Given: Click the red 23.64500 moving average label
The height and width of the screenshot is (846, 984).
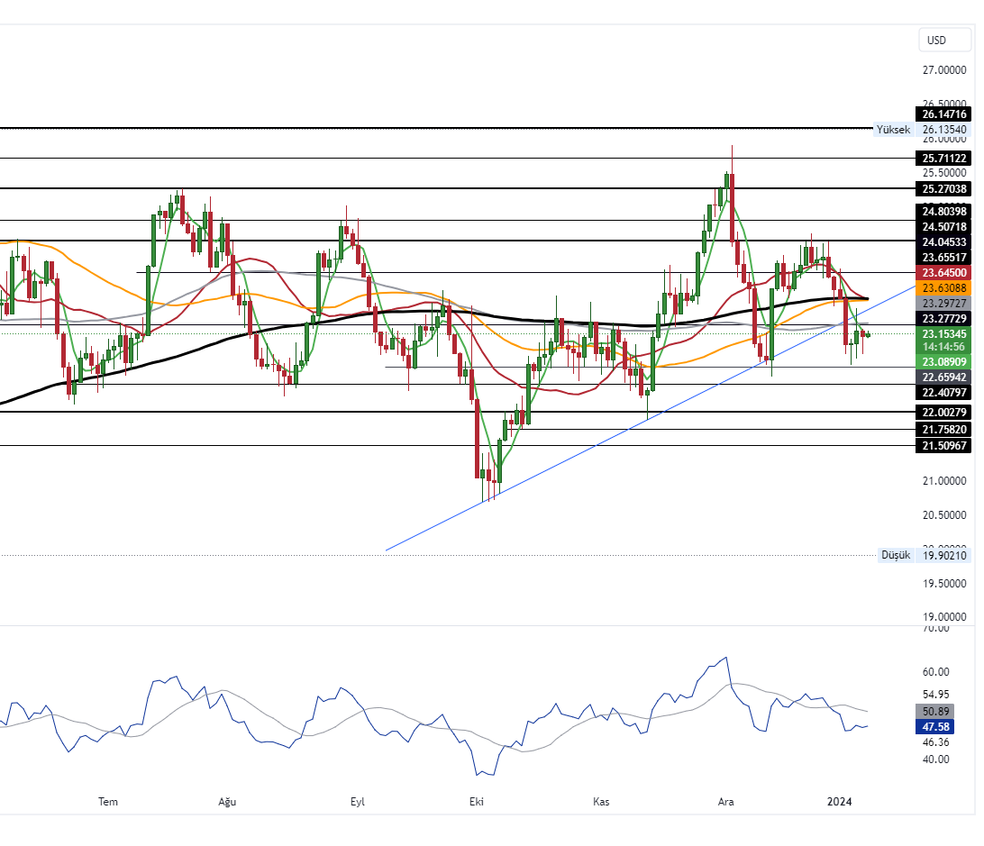Looking at the screenshot, I should [943, 272].
